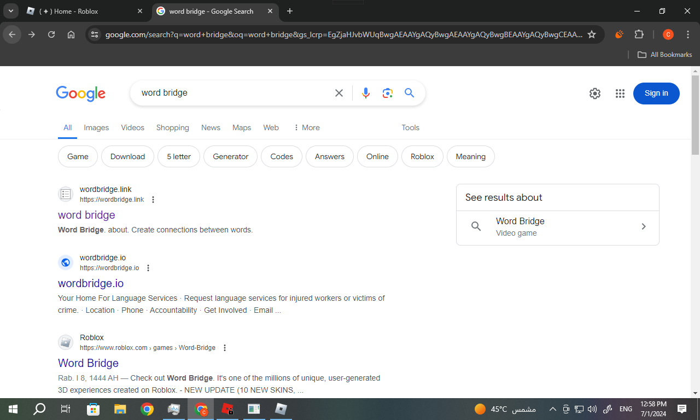
Task: Filter results by Online chip
Action: [378, 156]
